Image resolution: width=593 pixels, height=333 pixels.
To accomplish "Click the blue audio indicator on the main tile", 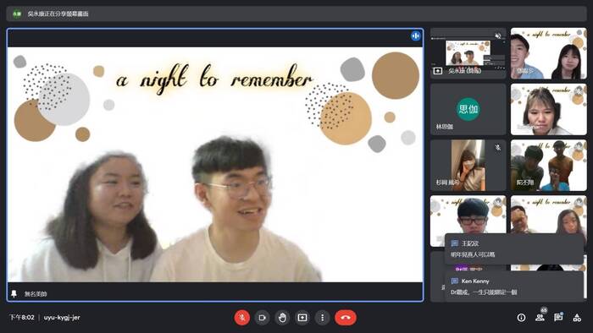I will (x=416, y=35).
